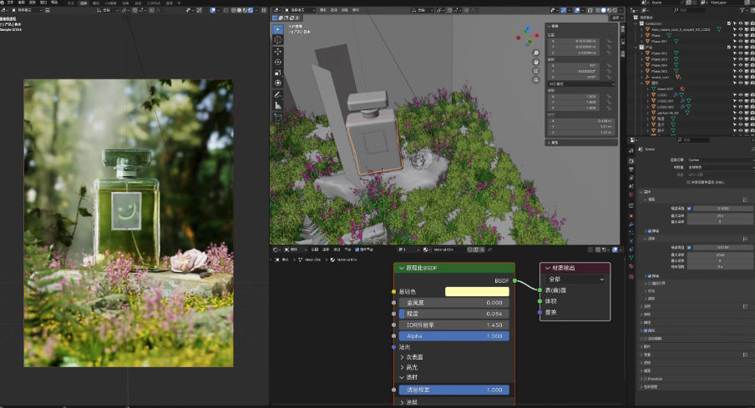Click the yellow base color swatch
The height and width of the screenshot is (408, 755).
[477, 292]
